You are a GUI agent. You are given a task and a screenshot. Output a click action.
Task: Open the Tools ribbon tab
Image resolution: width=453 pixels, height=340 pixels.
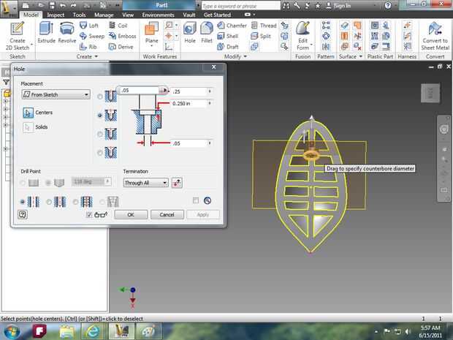[79, 15]
